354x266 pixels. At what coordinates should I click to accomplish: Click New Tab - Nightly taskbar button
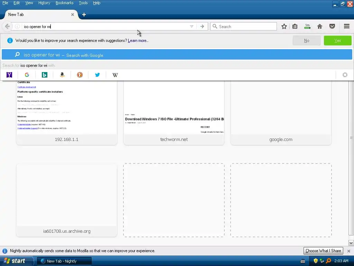click(x=64, y=261)
